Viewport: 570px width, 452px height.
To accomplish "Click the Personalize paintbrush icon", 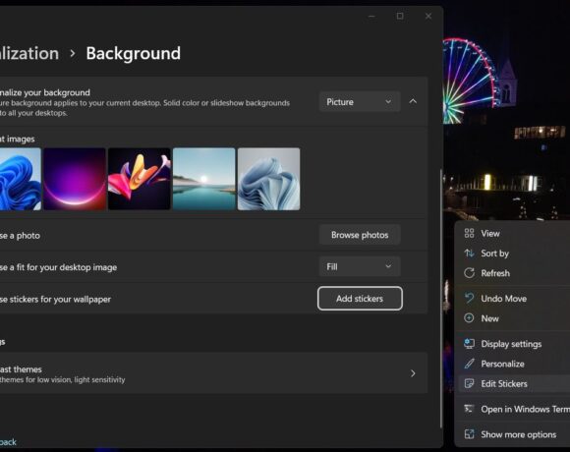I will click(469, 364).
